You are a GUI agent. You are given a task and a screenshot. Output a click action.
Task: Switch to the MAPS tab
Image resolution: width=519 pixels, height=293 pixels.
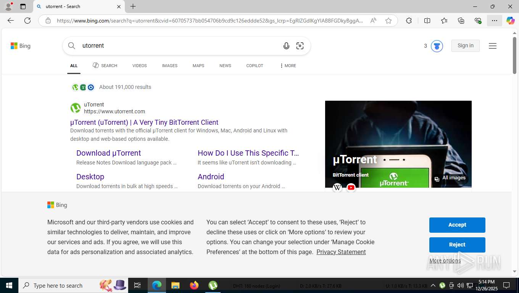pyautogui.click(x=198, y=66)
